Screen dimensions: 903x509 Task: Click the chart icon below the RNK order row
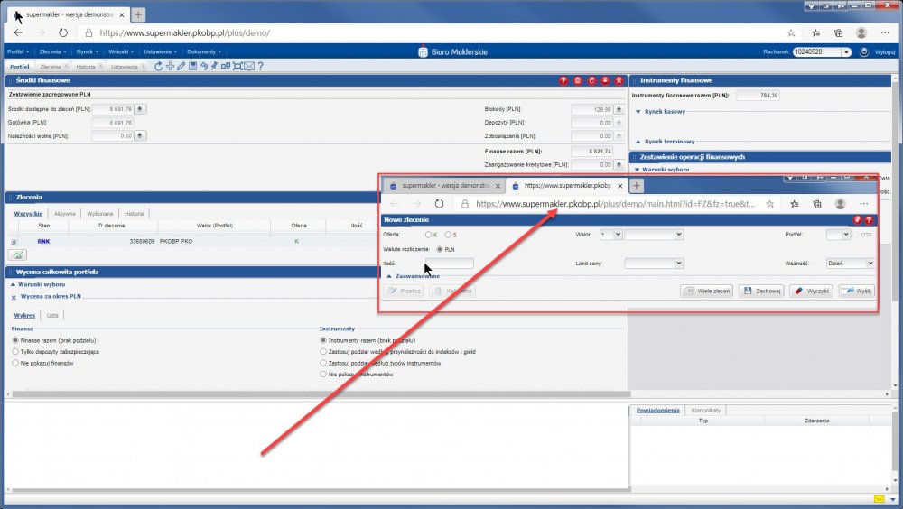point(18,255)
